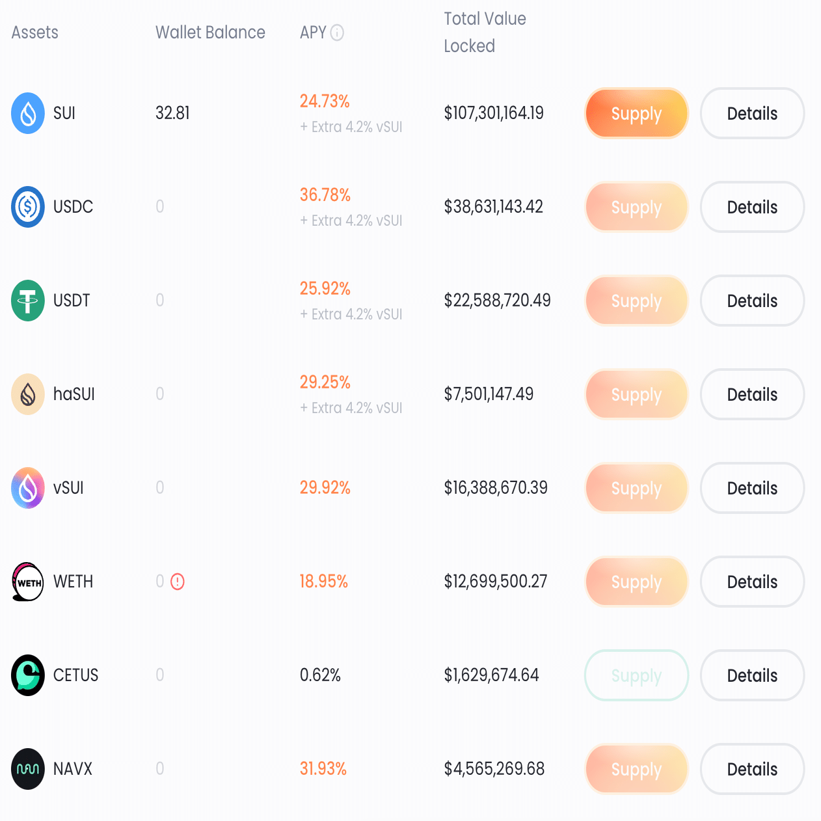Click the NAVX token icon
The height and width of the screenshot is (821, 821).
point(28,769)
